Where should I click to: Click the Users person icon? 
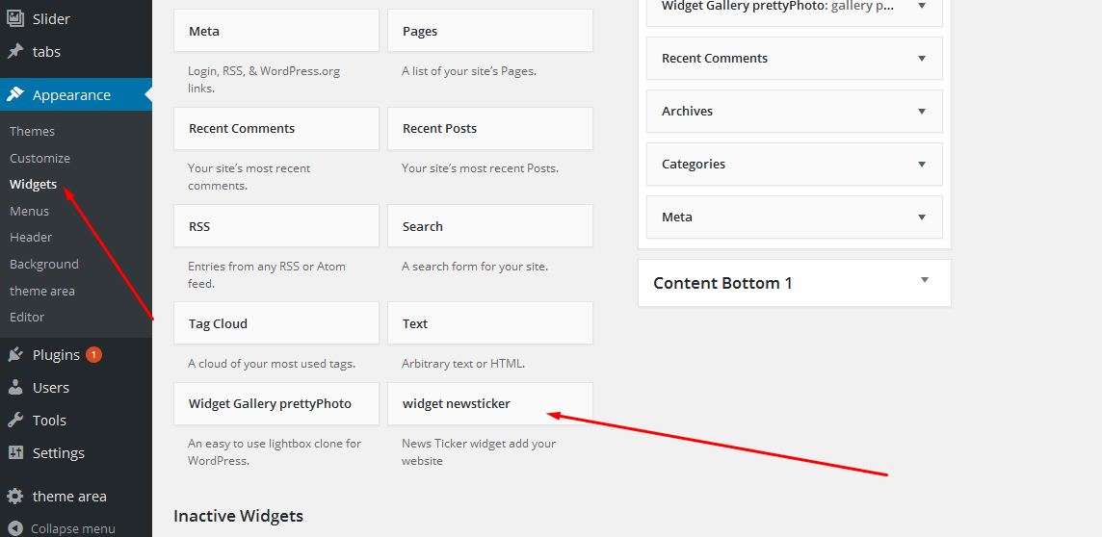(15, 388)
